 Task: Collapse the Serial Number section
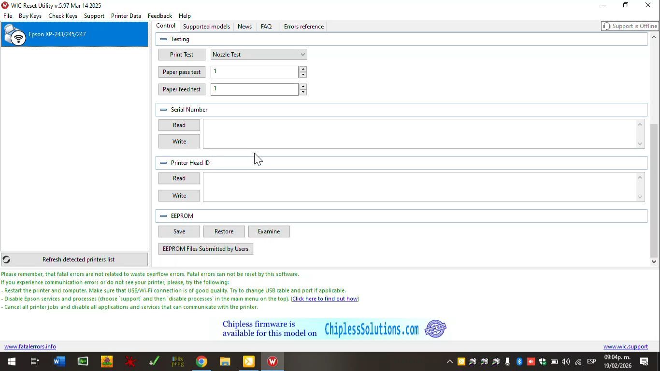163,110
